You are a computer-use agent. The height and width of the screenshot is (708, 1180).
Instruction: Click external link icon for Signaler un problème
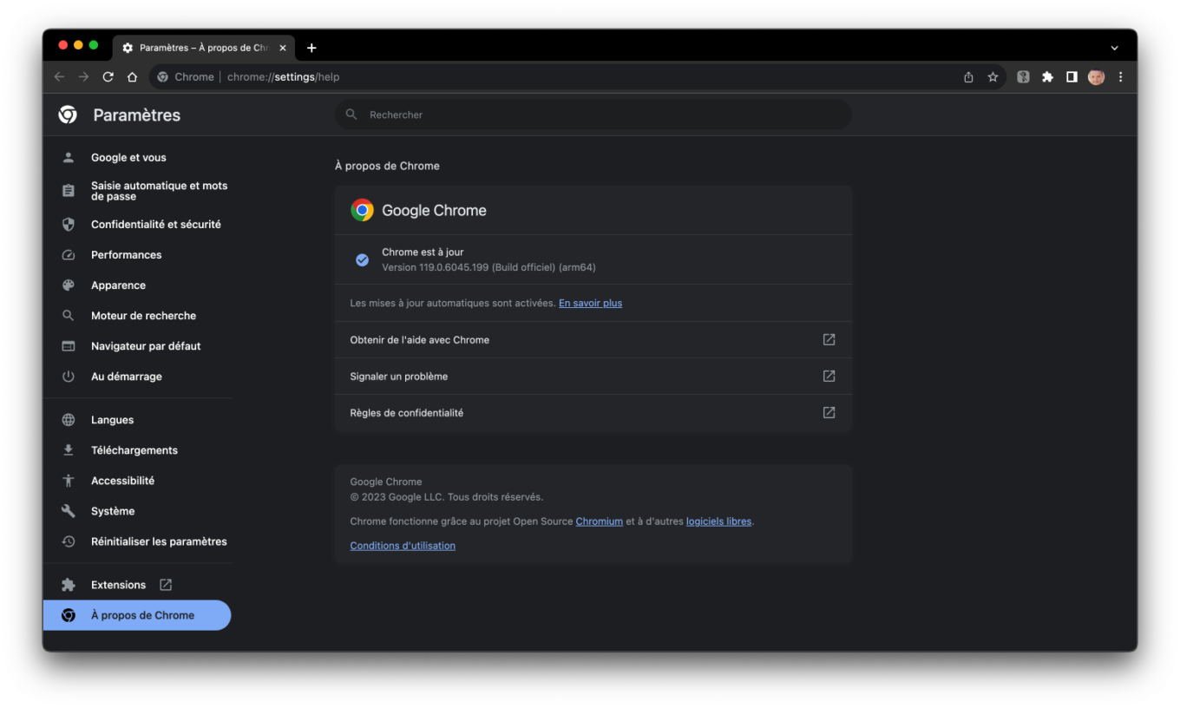[829, 377]
